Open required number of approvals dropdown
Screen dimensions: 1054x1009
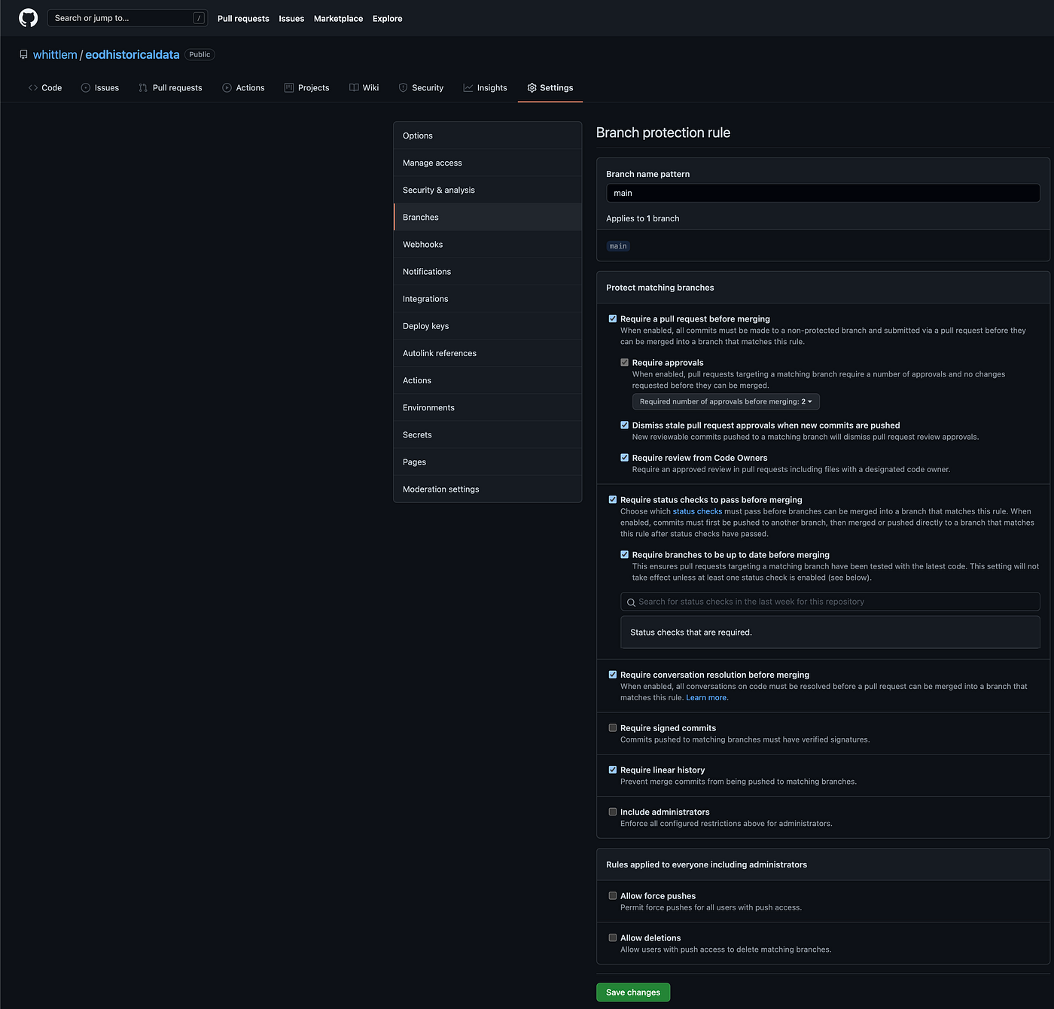tap(726, 401)
